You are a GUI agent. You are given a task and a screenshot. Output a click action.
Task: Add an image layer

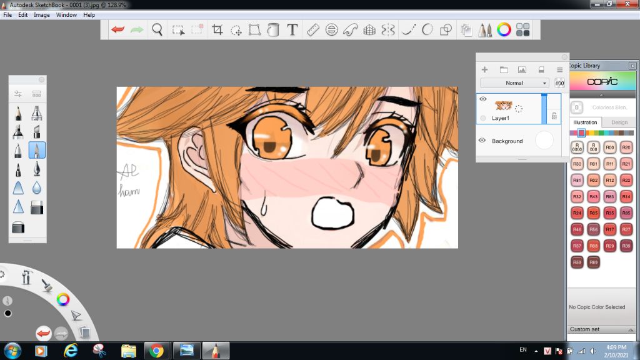tap(522, 70)
